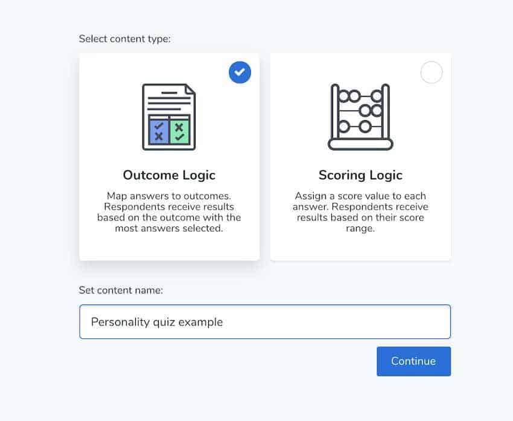Choose the Outcome Logic heading
Image resolution: width=513 pixels, height=421 pixels.
click(x=169, y=175)
